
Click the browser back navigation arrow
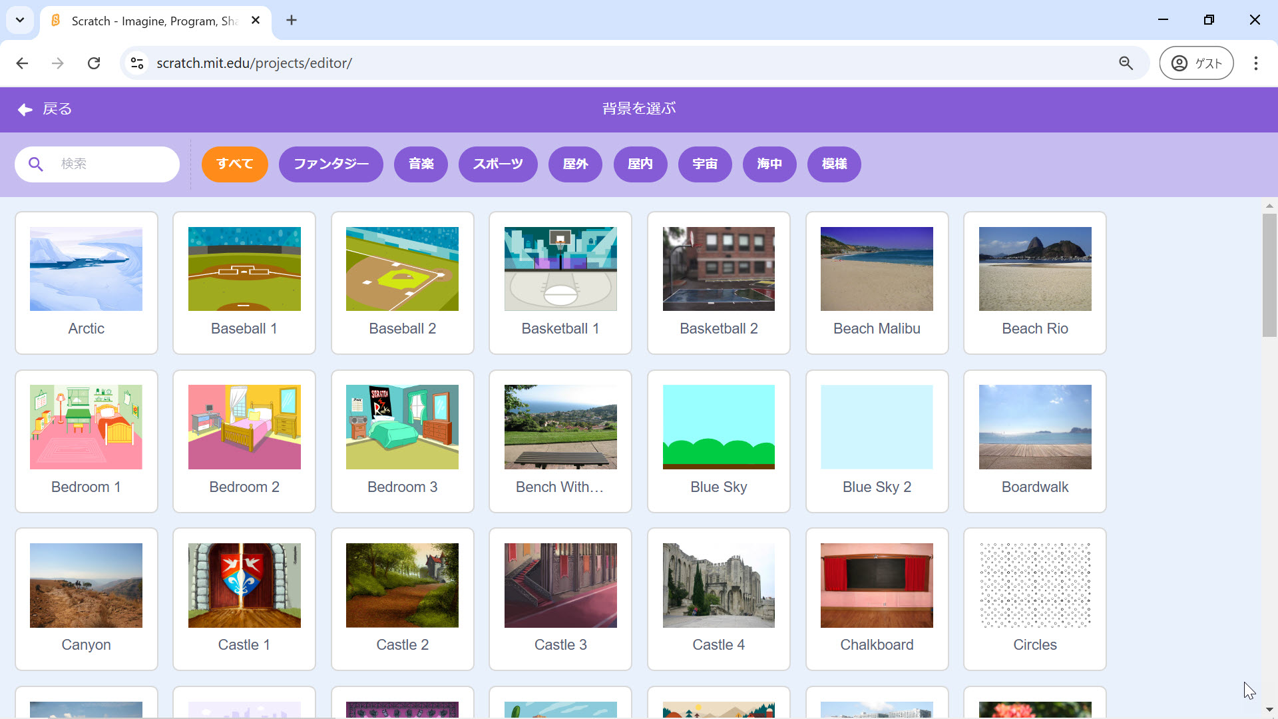[x=22, y=63]
